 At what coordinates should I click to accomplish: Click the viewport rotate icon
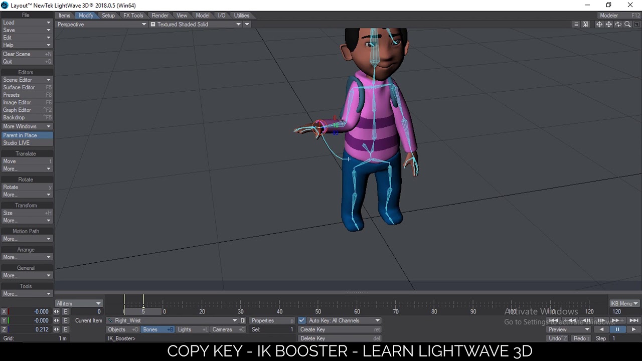[618, 24]
